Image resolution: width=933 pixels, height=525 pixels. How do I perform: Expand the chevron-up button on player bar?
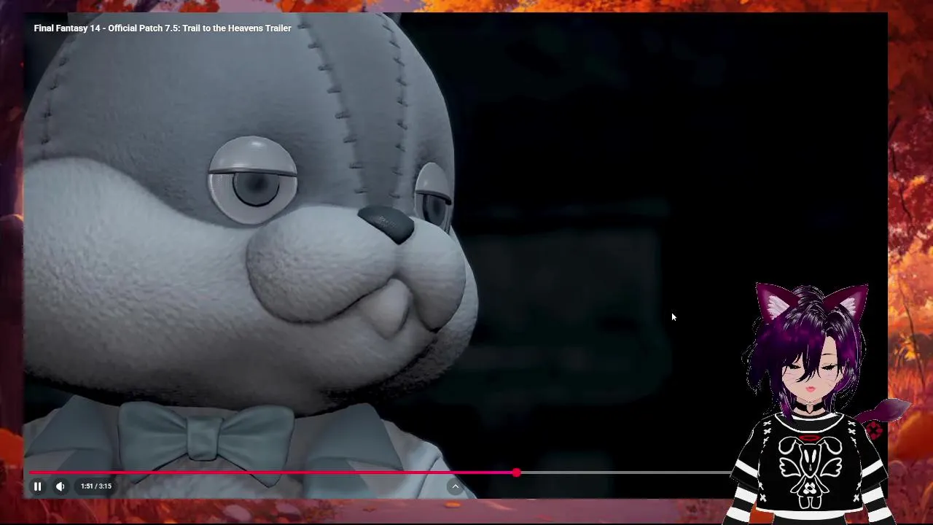point(455,486)
